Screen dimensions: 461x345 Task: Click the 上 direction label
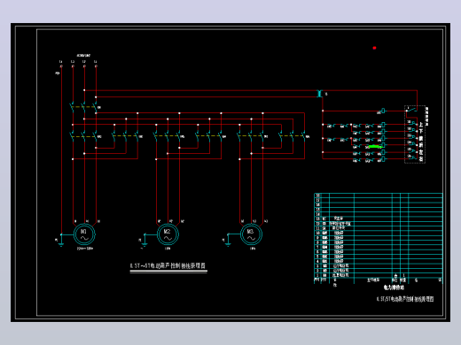(421, 125)
